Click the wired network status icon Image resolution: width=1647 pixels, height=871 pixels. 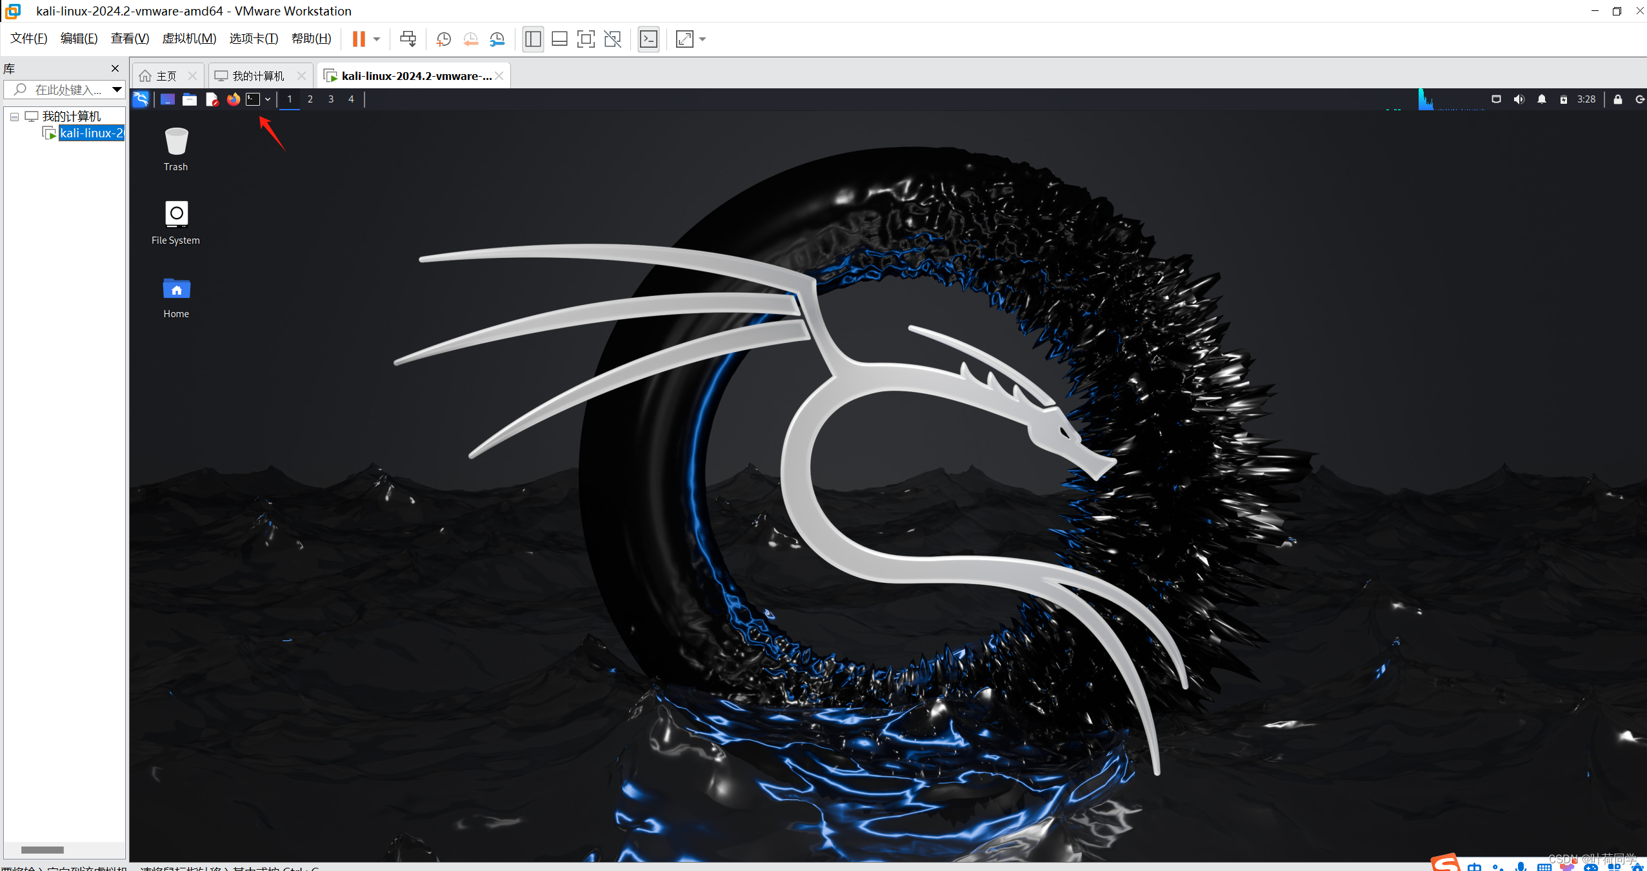[x=1497, y=99]
